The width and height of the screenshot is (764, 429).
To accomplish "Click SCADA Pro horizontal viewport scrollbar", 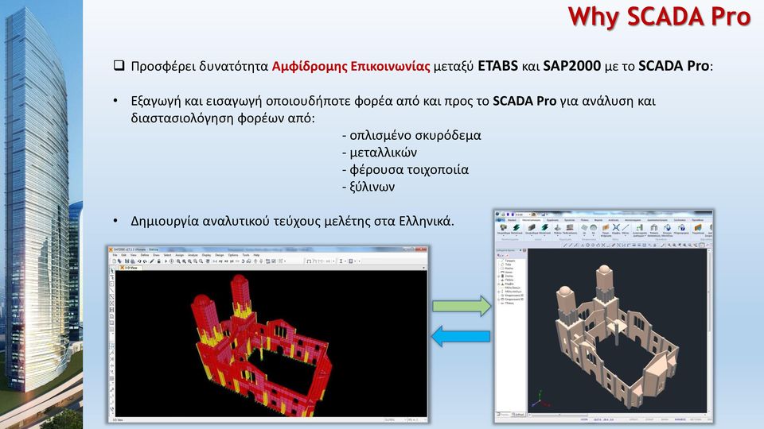I will pyautogui.click(x=618, y=415).
